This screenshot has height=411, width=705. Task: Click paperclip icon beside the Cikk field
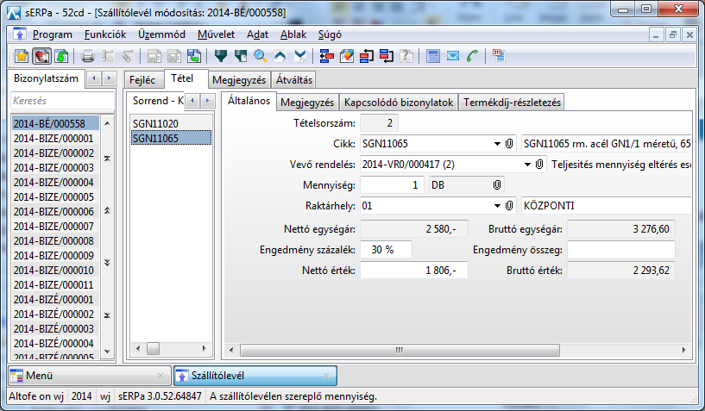click(510, 143)
